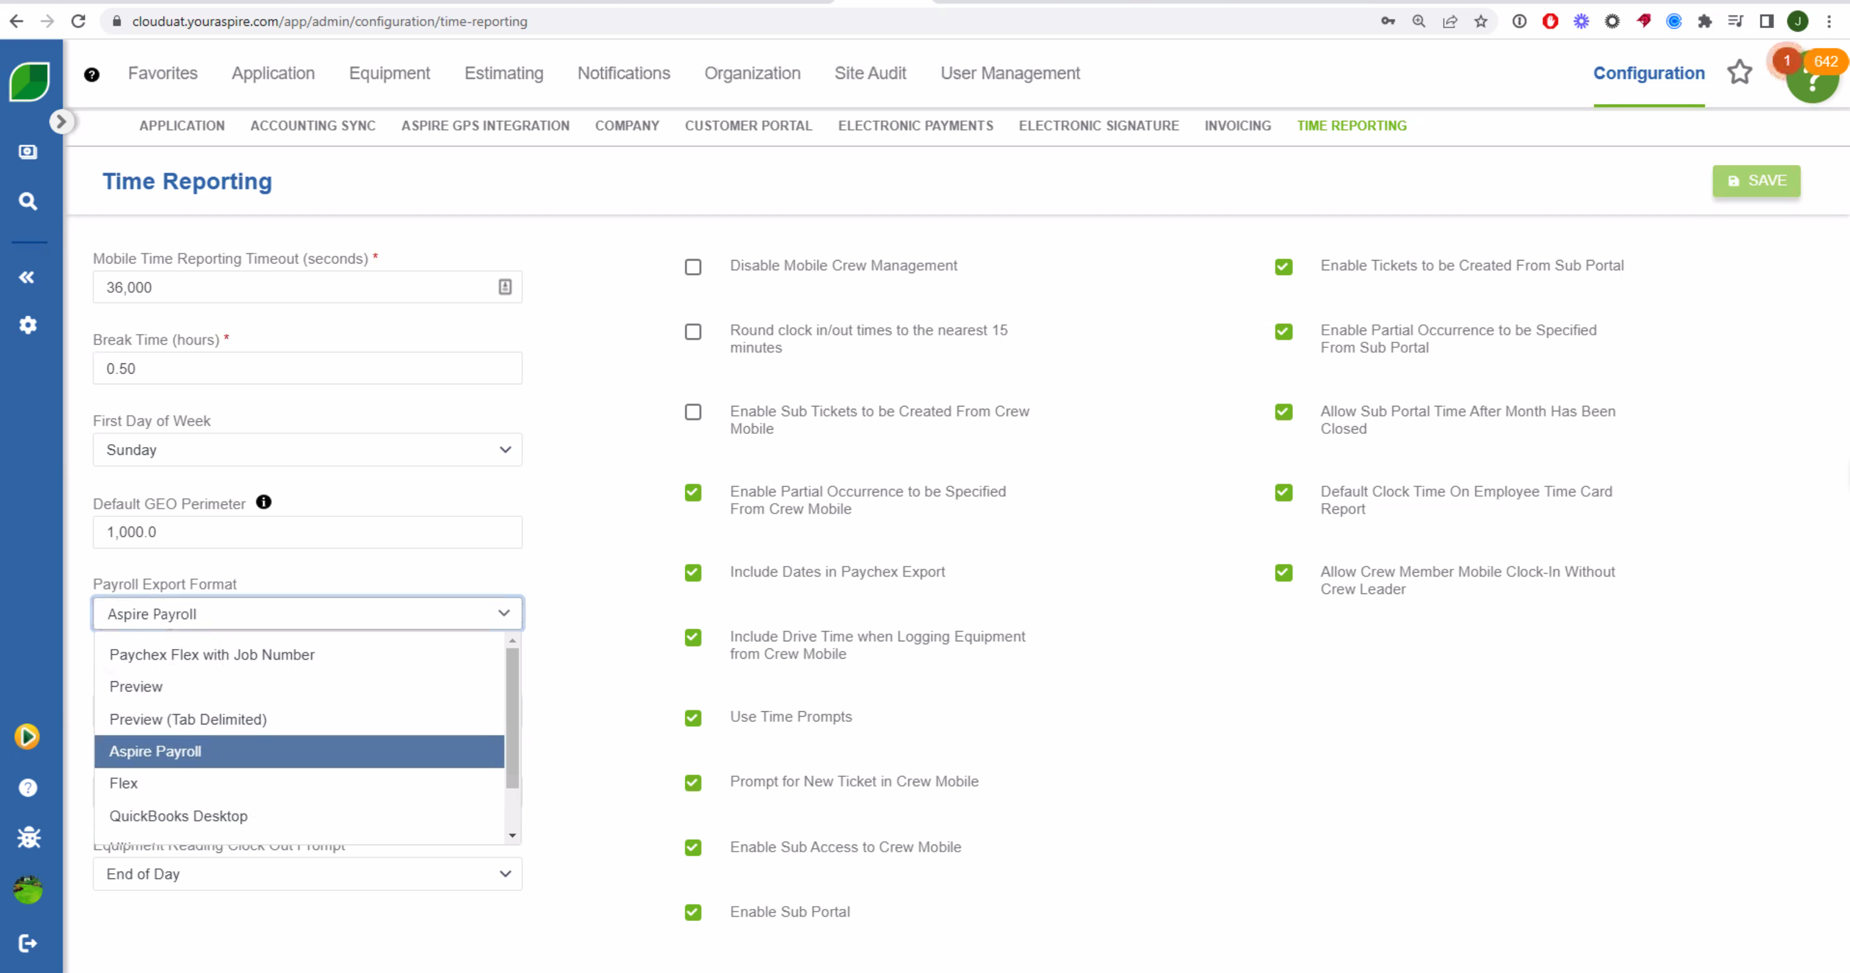Open the sidebar help question icon

pyautogui.click(x=28, y=788)
